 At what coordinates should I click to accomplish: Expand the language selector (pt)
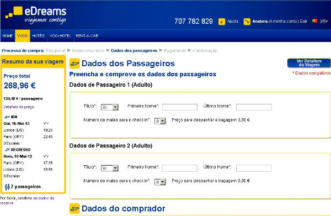324,21
